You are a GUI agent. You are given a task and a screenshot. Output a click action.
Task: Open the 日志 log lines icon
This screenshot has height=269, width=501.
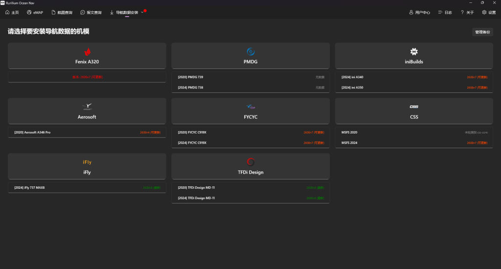tap(440, 12)
